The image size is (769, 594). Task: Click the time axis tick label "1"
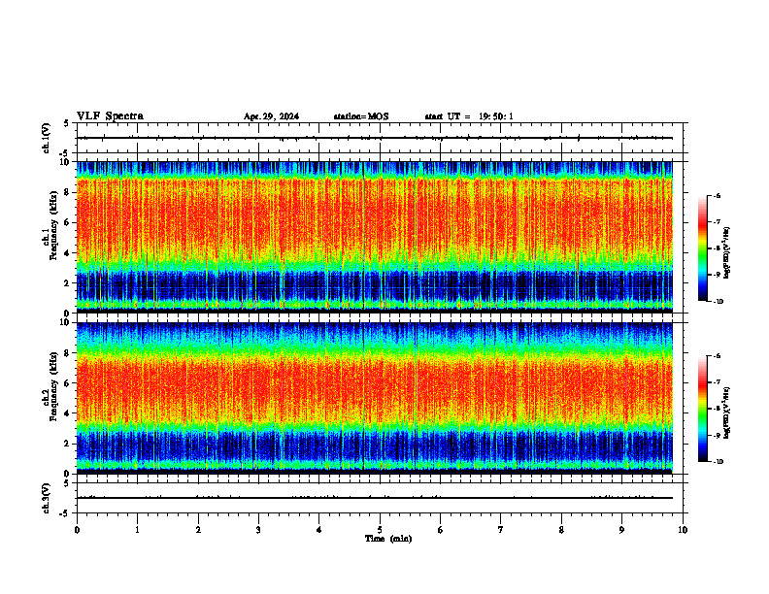click(x=137, y=530)
